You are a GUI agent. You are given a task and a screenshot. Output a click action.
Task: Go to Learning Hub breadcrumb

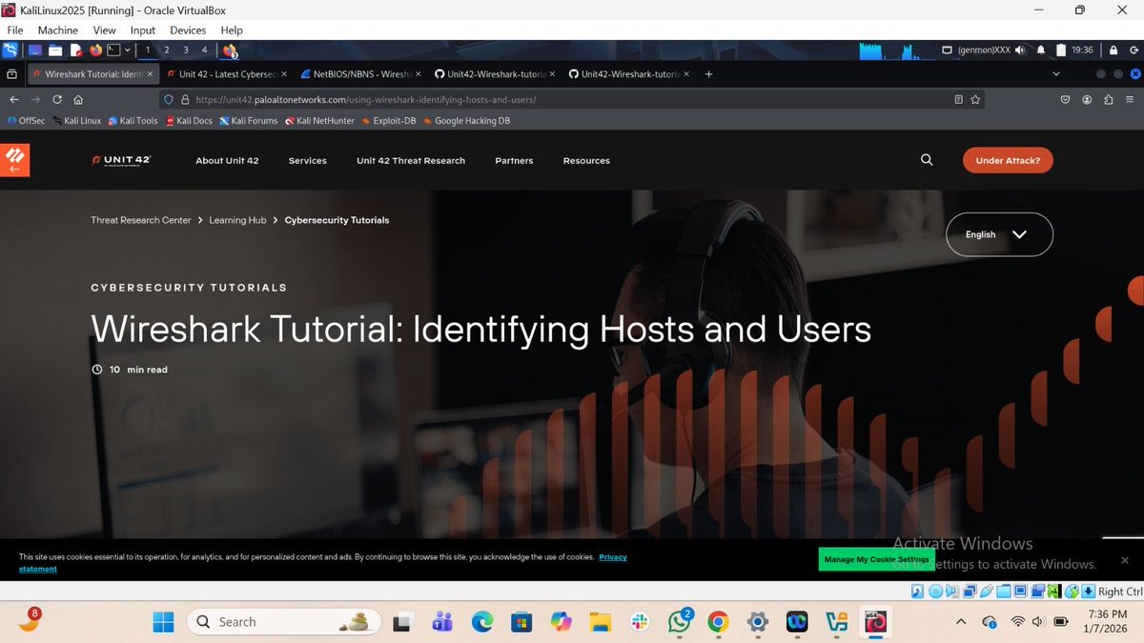point(237,220)
